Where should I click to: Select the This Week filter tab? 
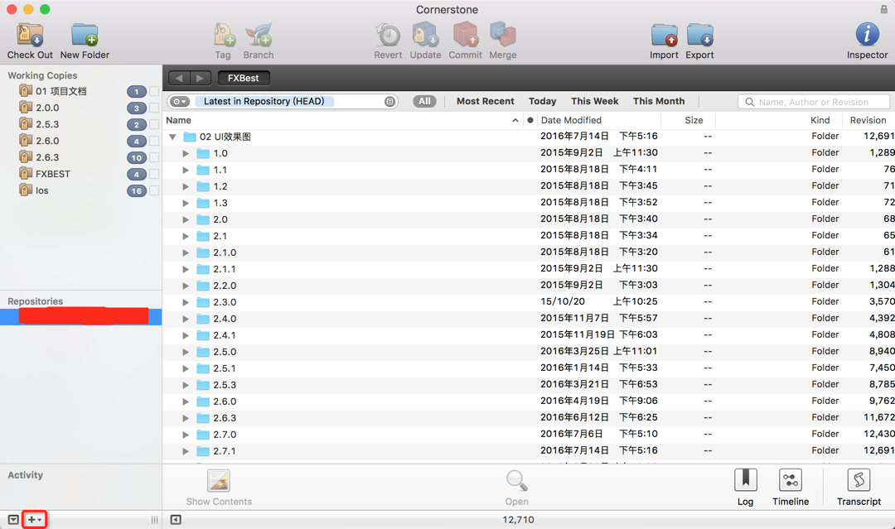click(594, 101)
